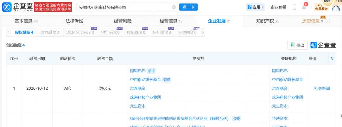Image resolution: width=342 pixels, height=127 pixels.
Task: Click the 企查查 logo beside the export button
Action: point(323,45)
